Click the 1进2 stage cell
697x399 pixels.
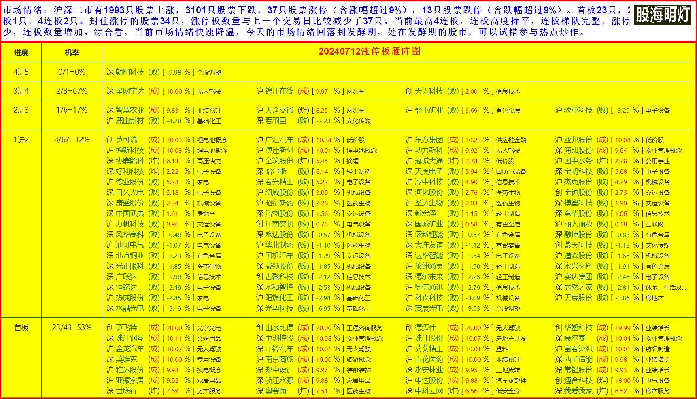[21, 140]
